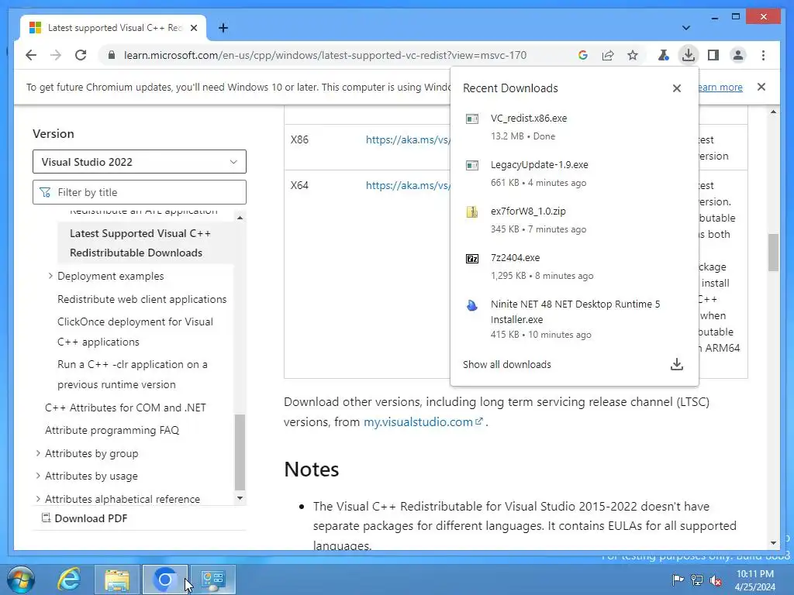Bookmark this page with the star icon
794x595 pixels.
[633, 55]
